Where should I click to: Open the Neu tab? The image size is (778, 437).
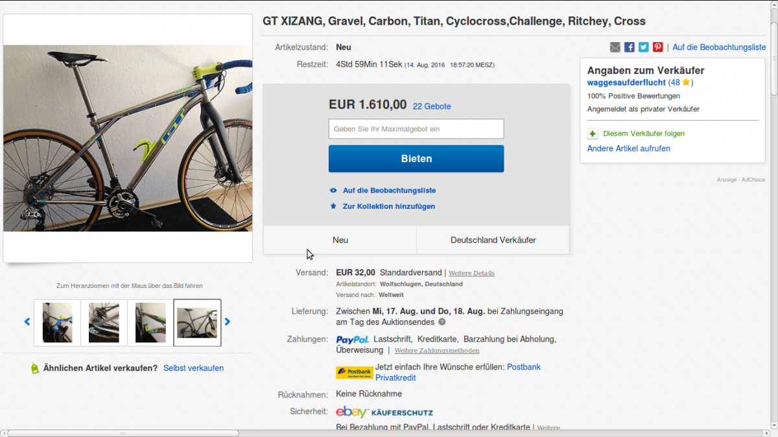[x=340, y=240]
